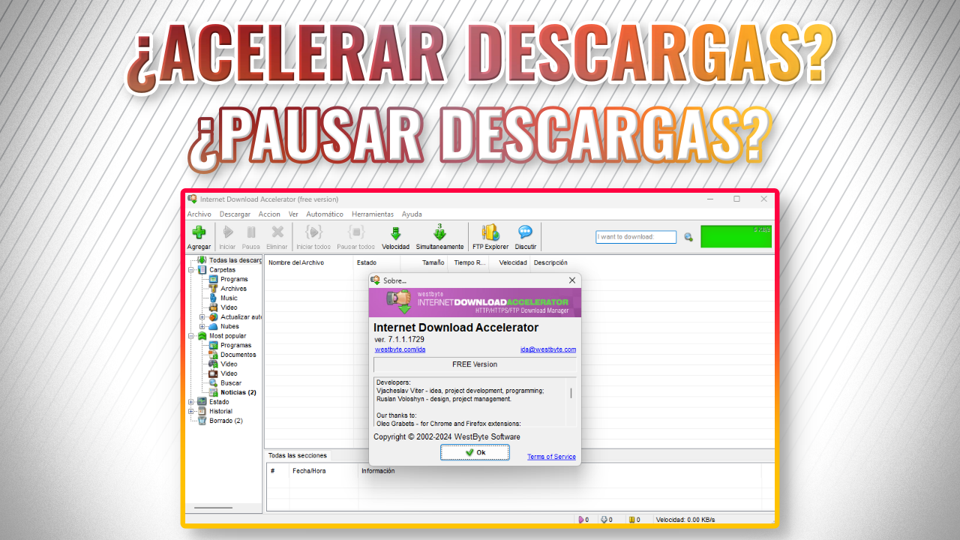Click the 'I want to download' field

click(636, 237)
